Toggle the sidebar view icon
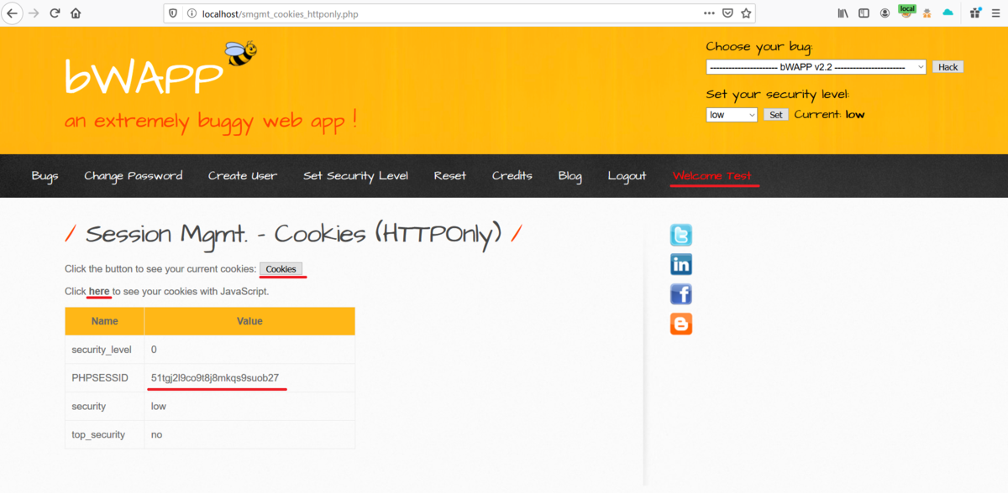This screenshot has width=1008, height=493. click(x=864, y=13)
